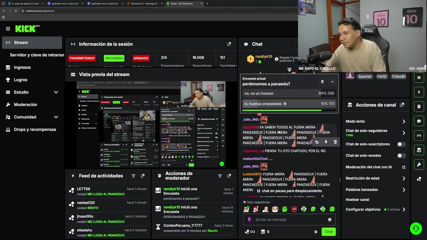Click the lightning bolt icon in right sidebar
The height and width of the screenshot is (240, 427).
click(419, 92)
